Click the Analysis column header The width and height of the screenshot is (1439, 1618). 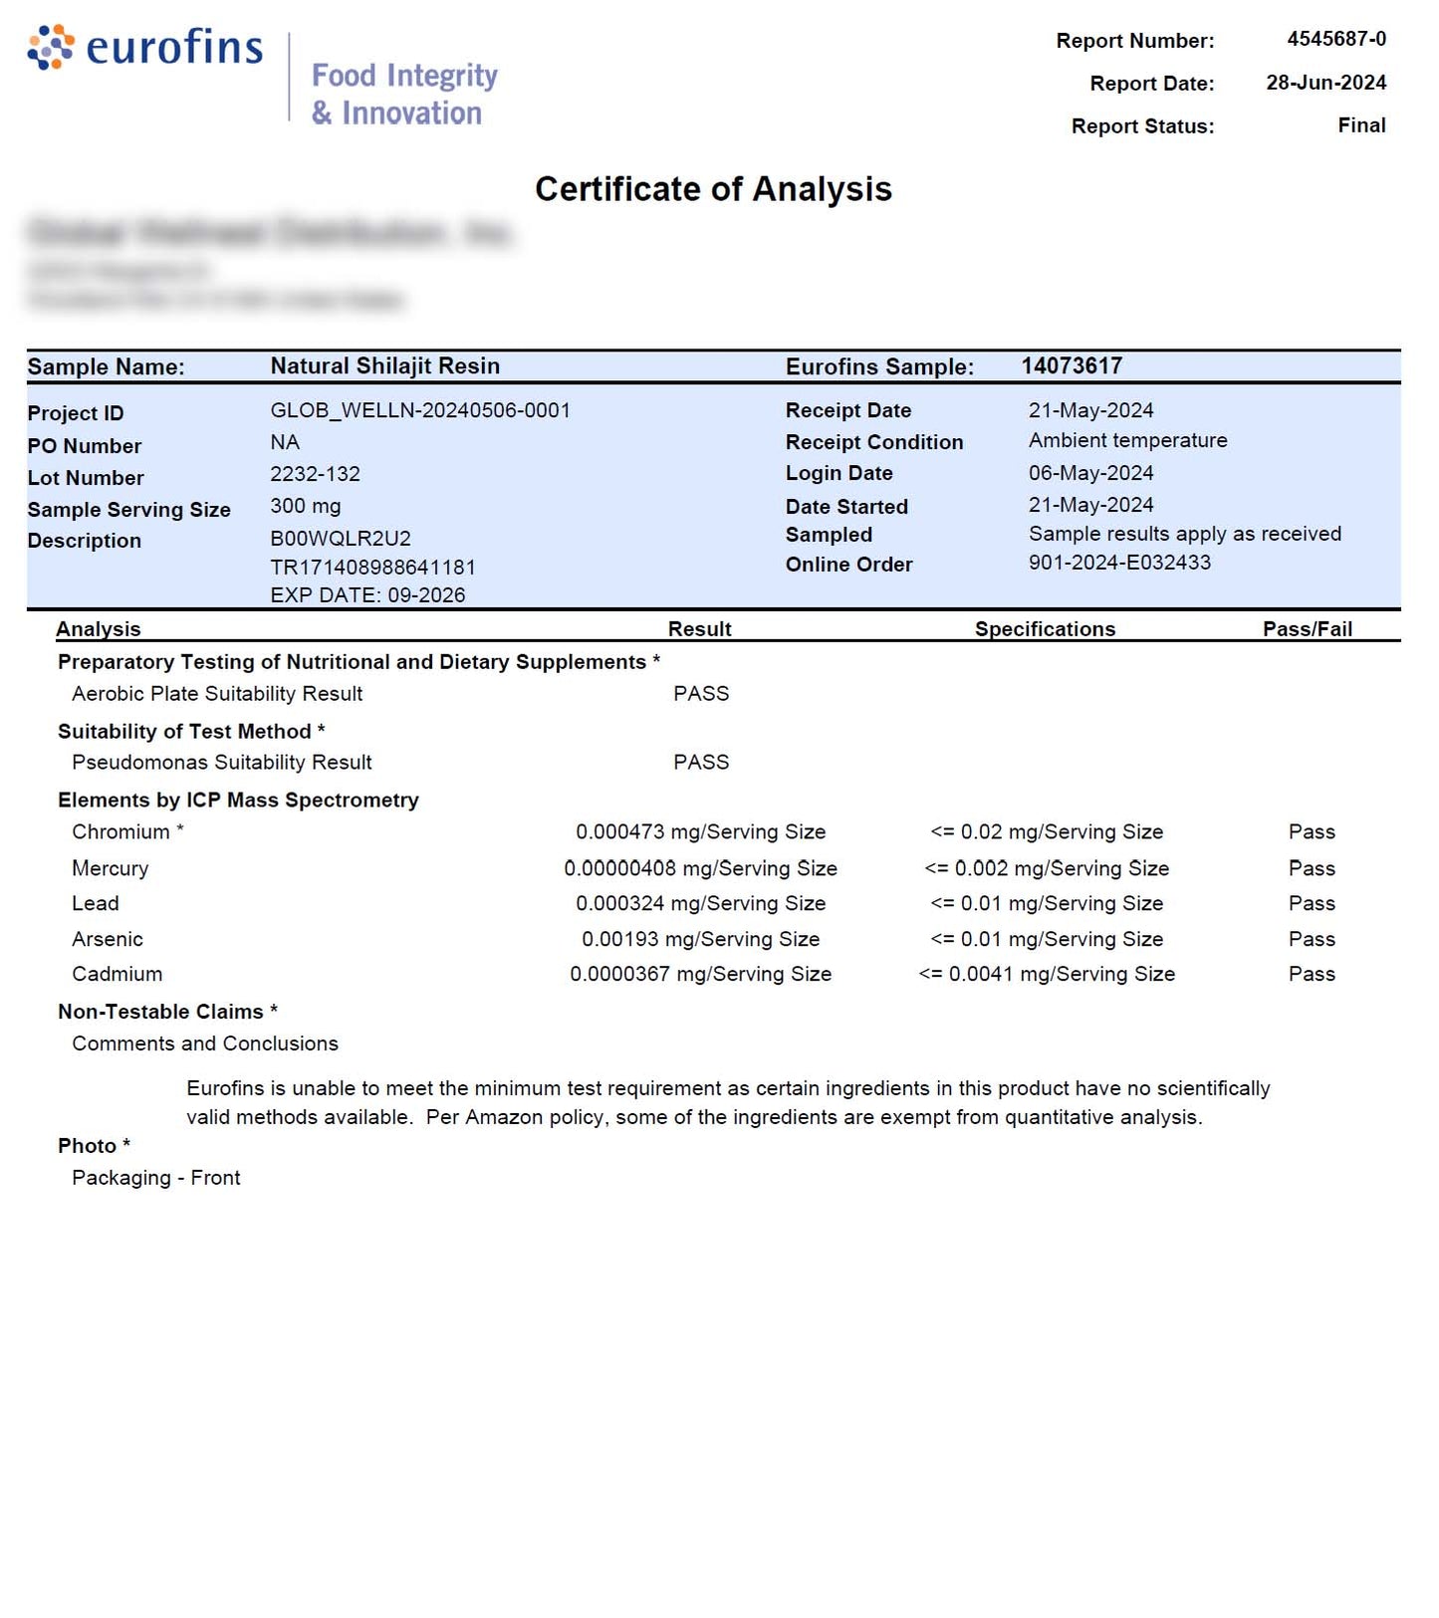click(98, 628)
